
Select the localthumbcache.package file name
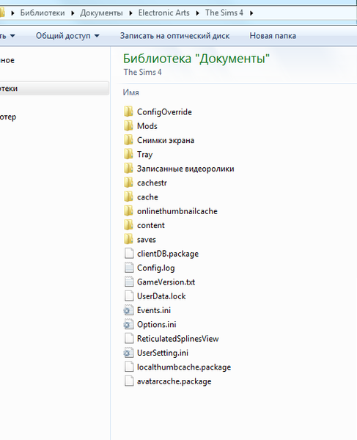[184, 367]
